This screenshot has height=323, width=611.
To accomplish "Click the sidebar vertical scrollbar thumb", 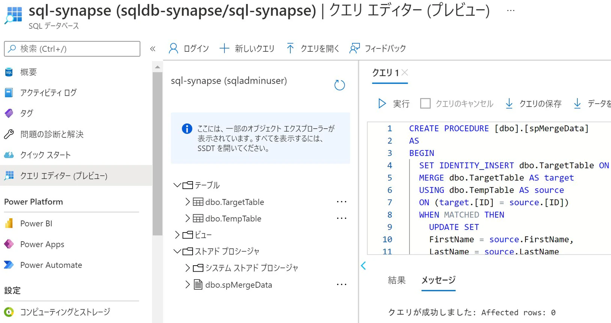I will click(157, 154).
